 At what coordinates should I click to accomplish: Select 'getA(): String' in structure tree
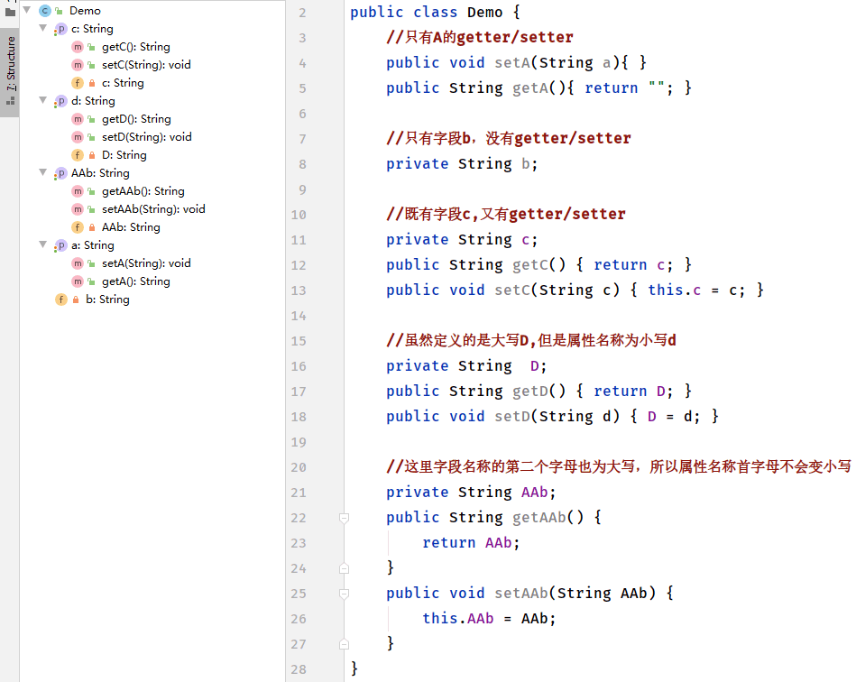click(x=136, y=281)
